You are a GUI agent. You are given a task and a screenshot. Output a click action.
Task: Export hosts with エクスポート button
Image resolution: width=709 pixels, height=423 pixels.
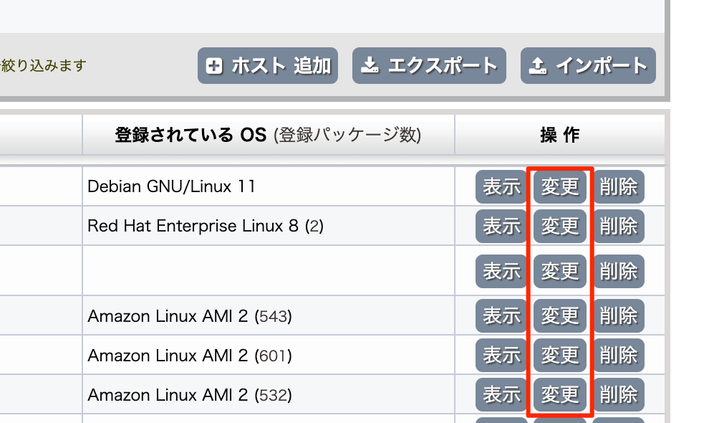(429, 66)
